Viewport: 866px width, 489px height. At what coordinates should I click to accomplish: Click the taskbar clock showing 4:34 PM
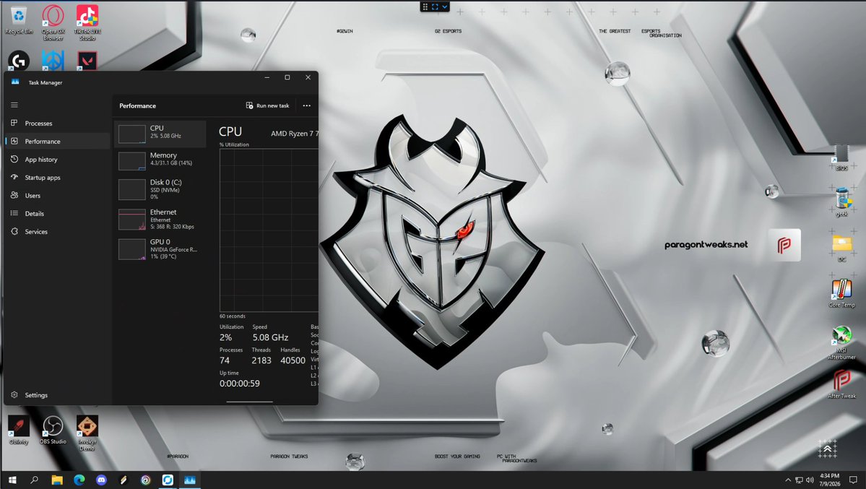click(830, 480)
